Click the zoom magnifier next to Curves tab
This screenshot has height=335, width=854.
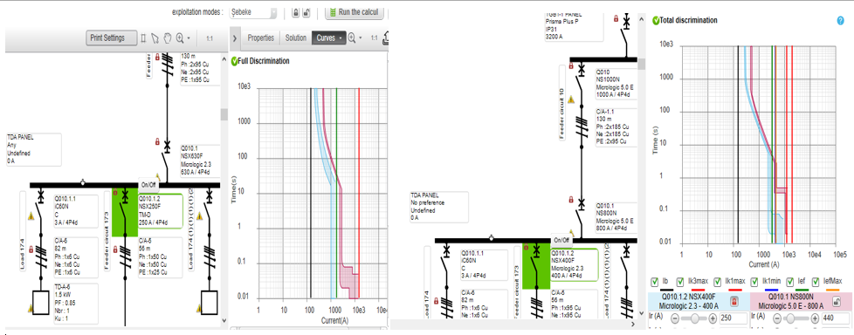352,38
